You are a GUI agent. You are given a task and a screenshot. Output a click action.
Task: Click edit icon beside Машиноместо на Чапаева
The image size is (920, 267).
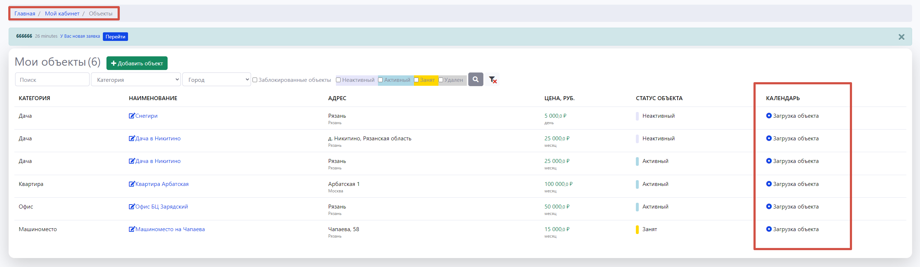click(x=132, y=229)
